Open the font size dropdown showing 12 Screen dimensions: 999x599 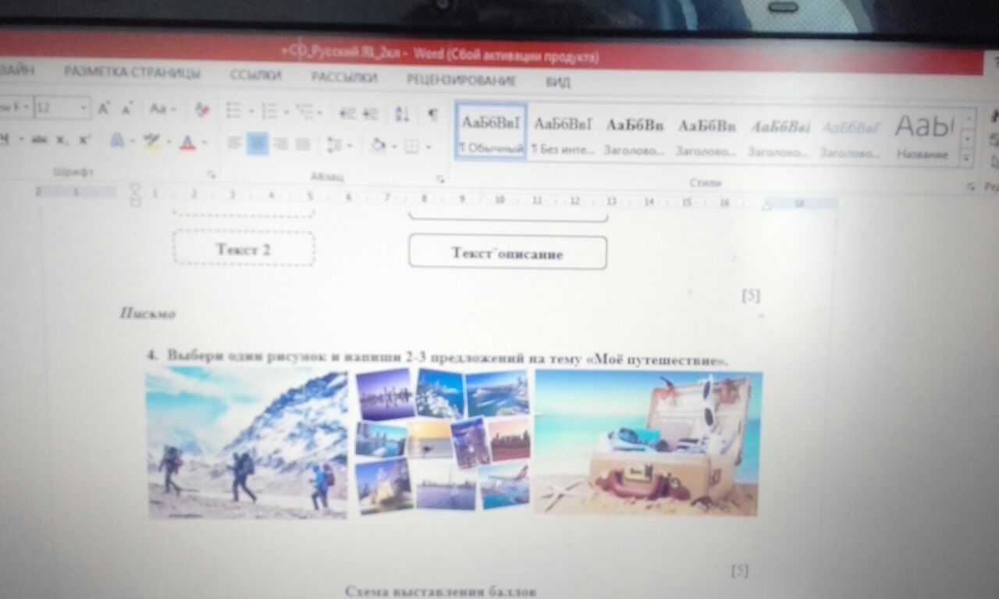84,108
